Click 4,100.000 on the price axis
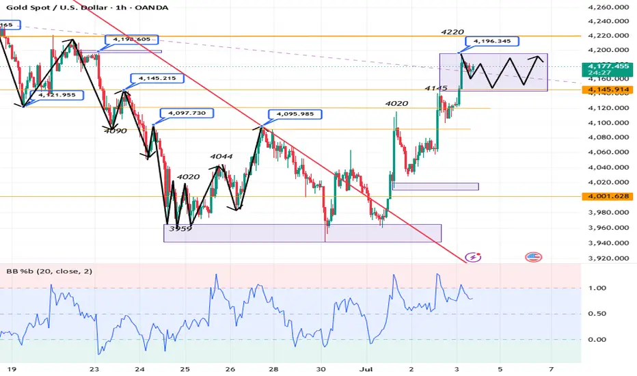 pyautogui.click(x=608, y=123)
